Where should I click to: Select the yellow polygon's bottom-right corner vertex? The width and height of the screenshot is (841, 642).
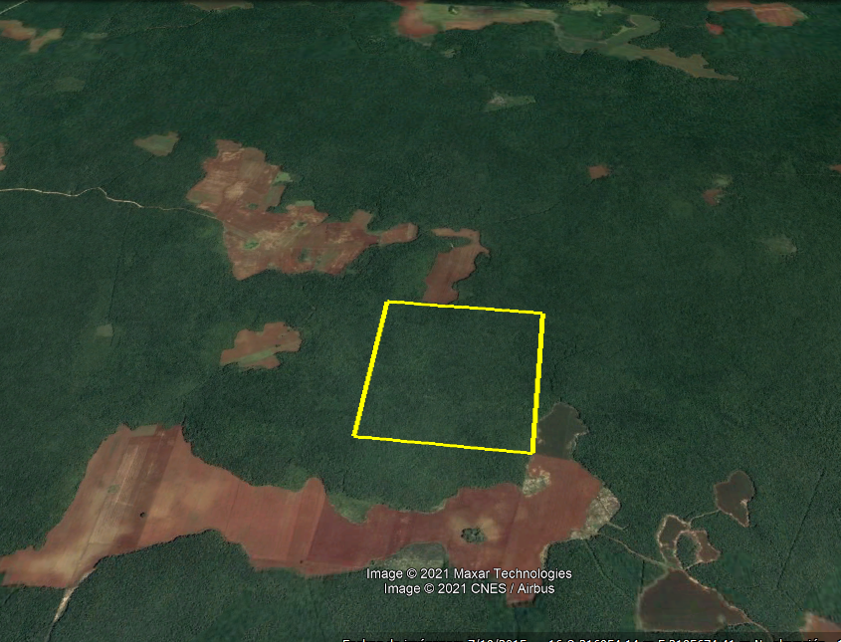[532, 453]
